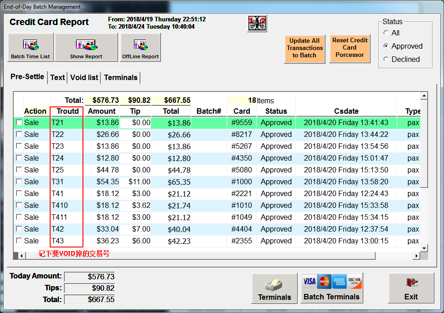The image size is (444, 313).
Task: Check the box for transaction T42
Action: (x=19, y=228)
